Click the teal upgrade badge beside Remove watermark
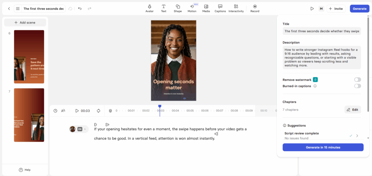Viewport: 372px width, 176px height. click(315, 80)
